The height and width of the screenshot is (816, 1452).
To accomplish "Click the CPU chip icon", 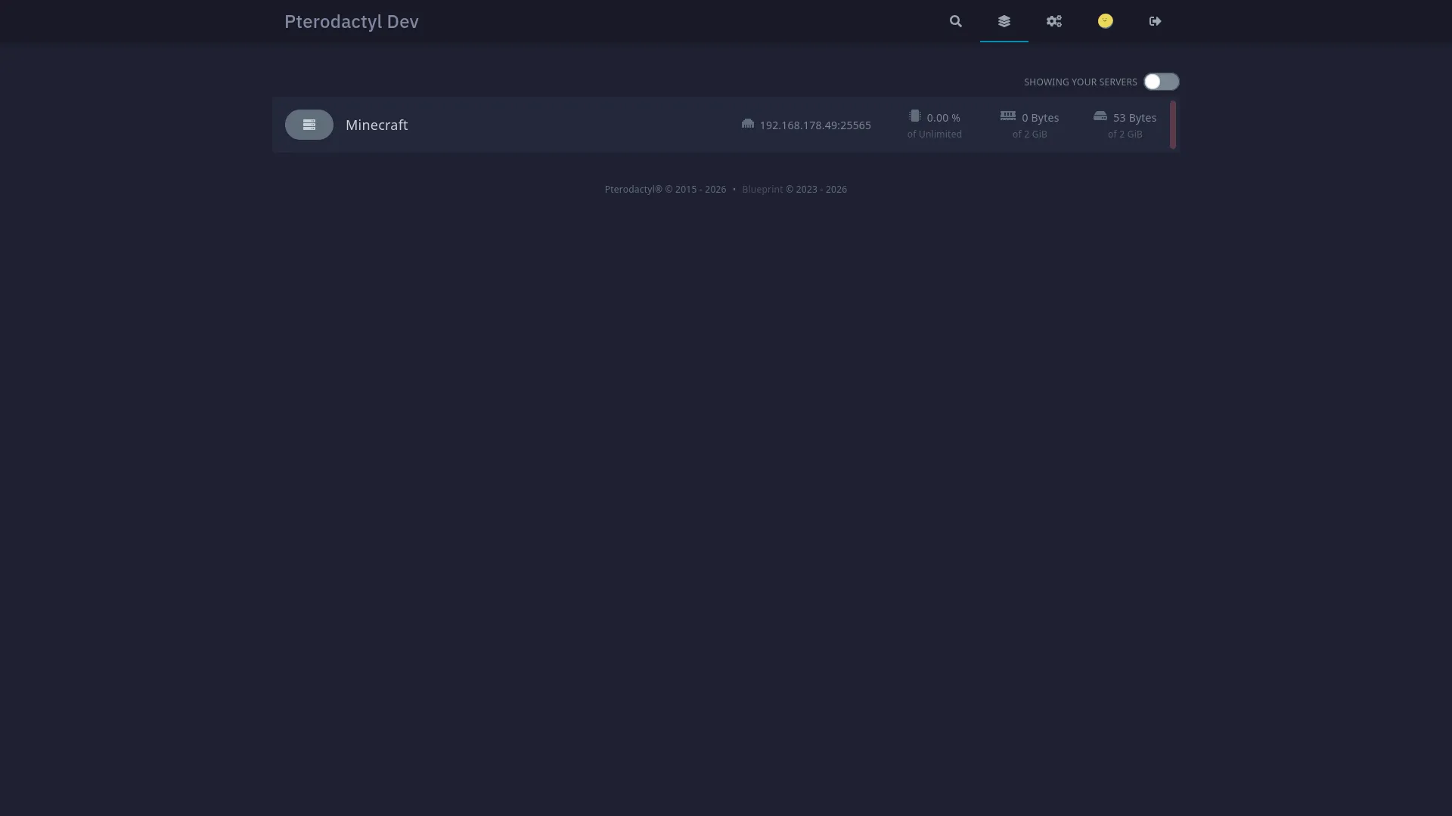I will 915,116.
